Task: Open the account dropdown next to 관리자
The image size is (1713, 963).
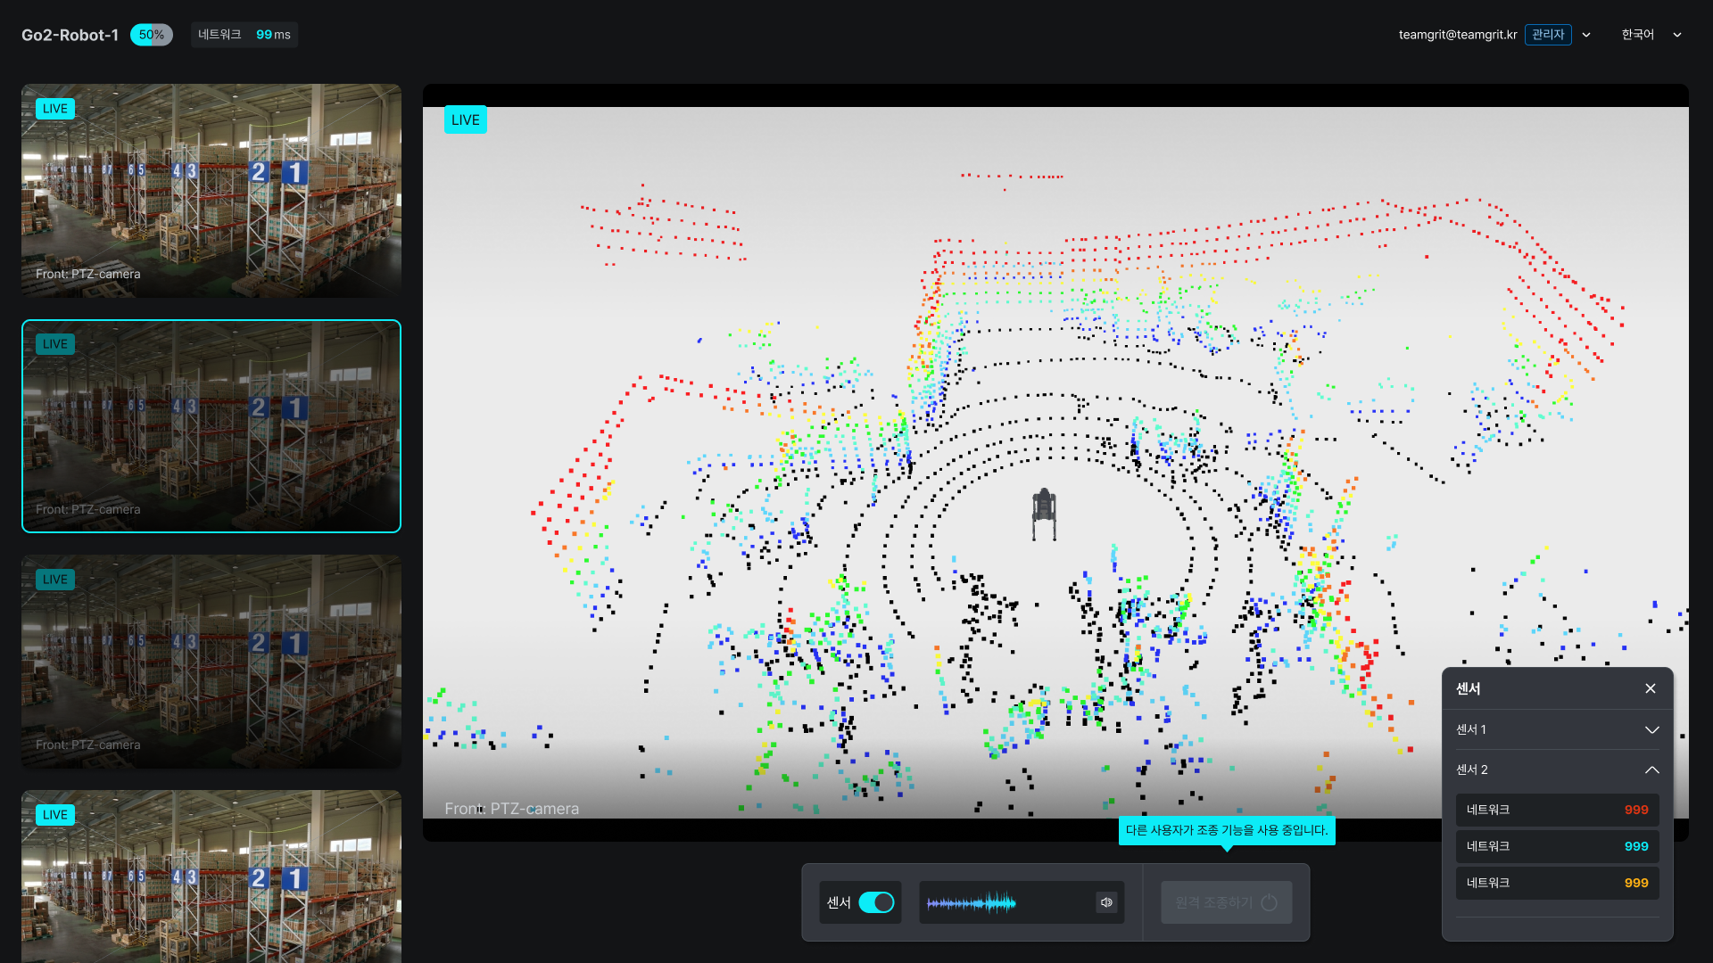Action: pyautogui.click(x=1586, y=35)
